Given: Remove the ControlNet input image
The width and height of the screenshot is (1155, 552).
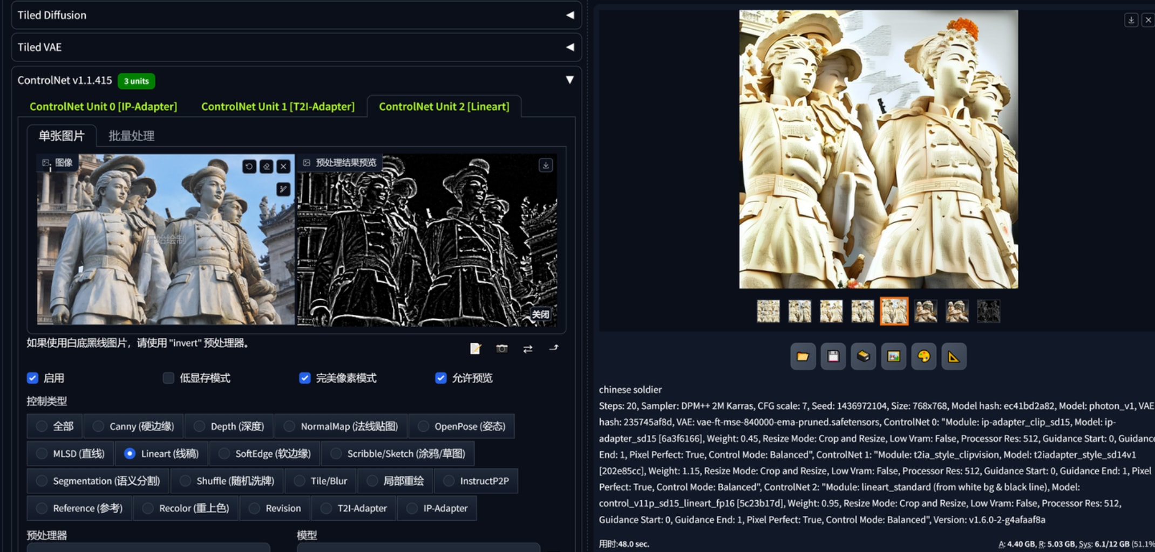Looking at the screenshot, I should pyautogui.click(x=283, y=166).
